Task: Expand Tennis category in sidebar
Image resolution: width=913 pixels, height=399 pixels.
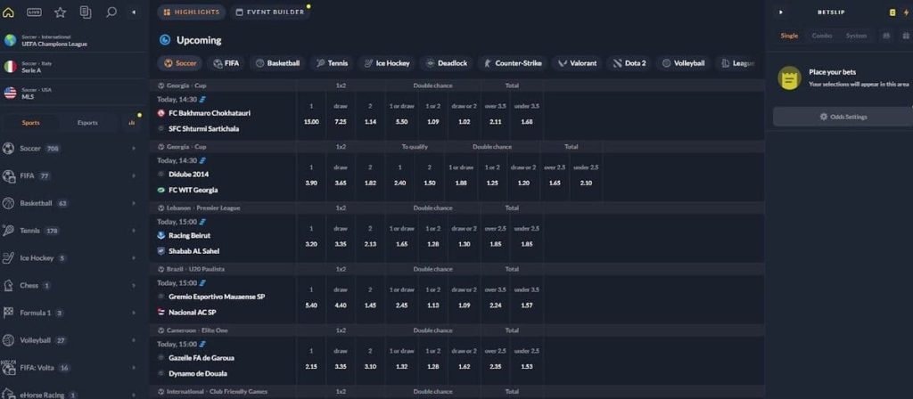Action: 134,231
